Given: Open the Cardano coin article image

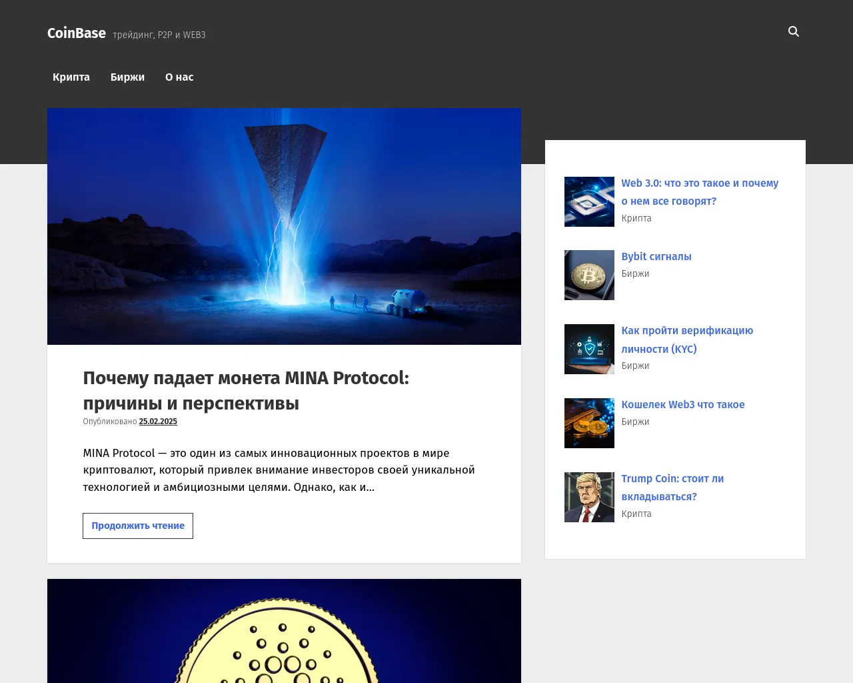Looking at the screenshot, I should pyautogui.click(x=284, y=631).
